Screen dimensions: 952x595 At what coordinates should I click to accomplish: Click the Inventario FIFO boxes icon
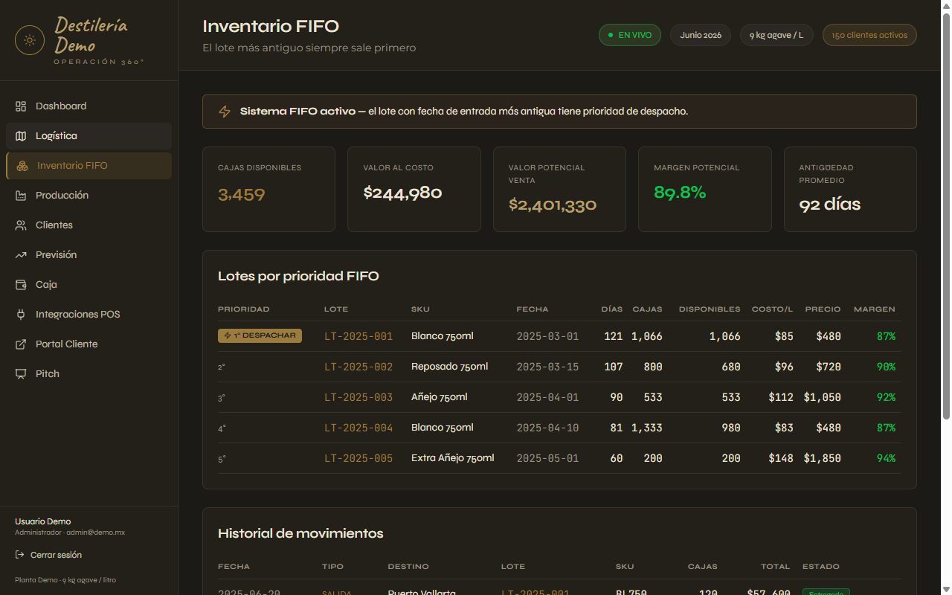click(22, 166)
